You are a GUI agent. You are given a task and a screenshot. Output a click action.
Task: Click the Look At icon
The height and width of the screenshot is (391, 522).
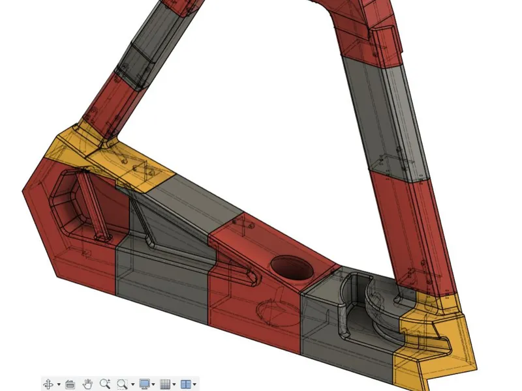point(70,384)
